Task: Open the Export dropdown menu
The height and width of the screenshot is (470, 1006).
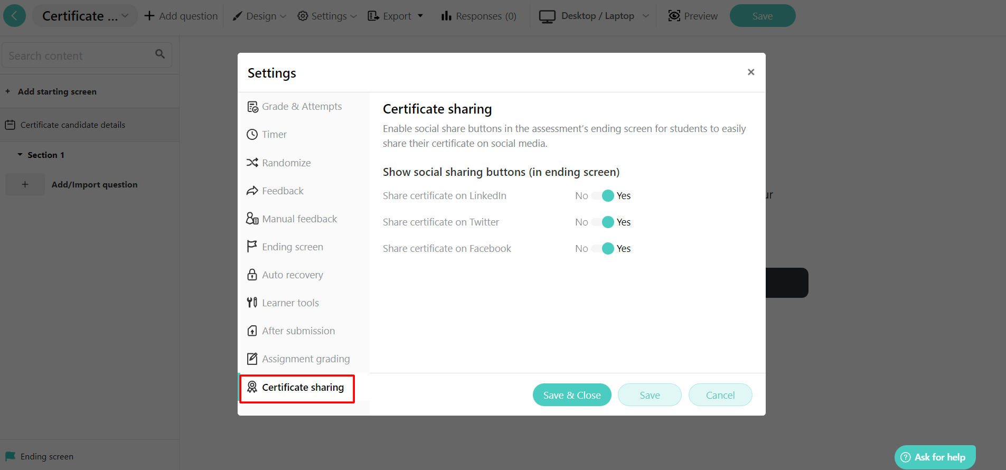Action: point(396,16)
